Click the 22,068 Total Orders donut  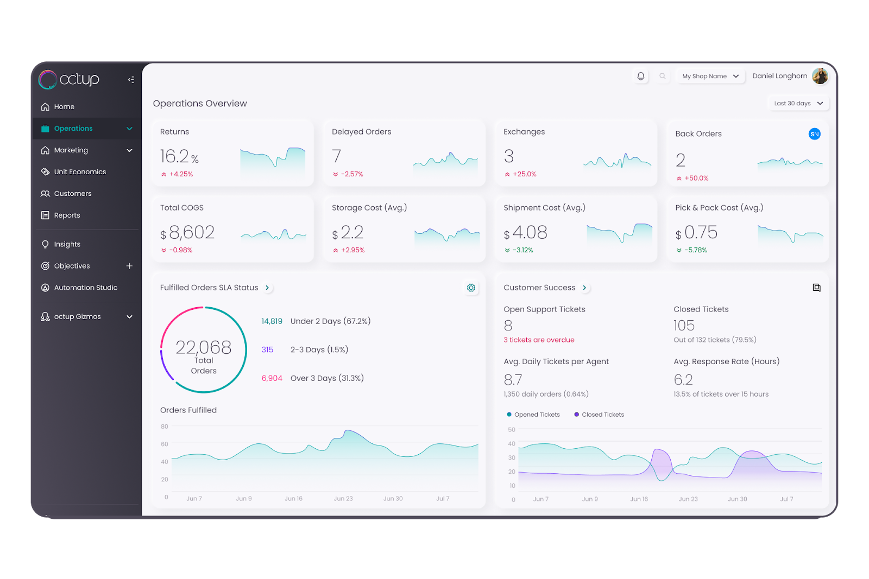[x=204, y=350]
